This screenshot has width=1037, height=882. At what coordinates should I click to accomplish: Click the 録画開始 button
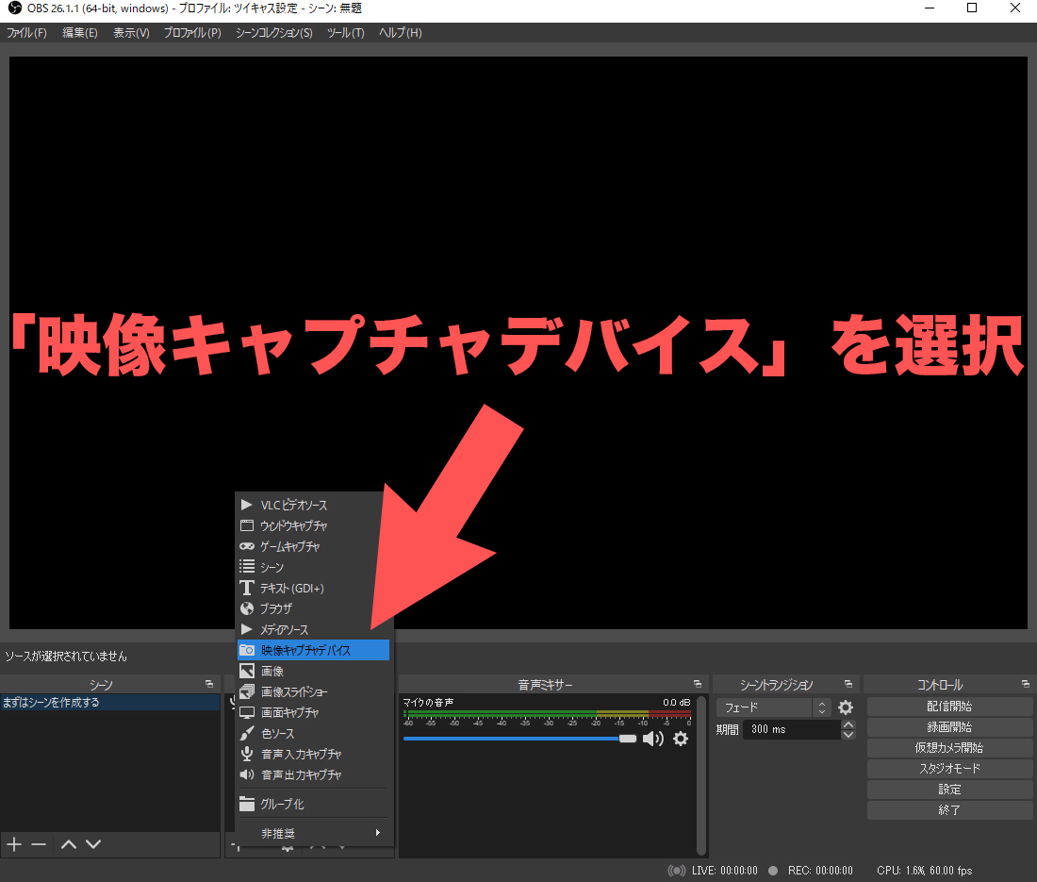pos(949,727)
